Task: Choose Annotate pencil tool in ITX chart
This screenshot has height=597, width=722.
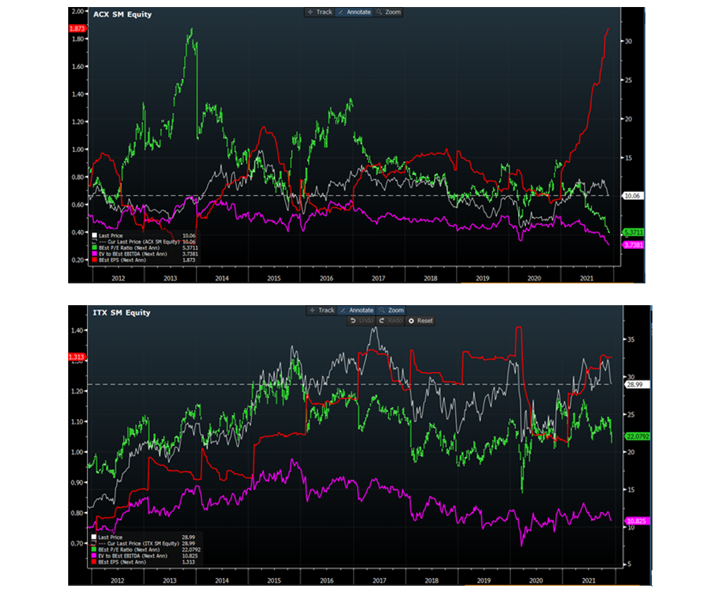Action: pos(356,310)
